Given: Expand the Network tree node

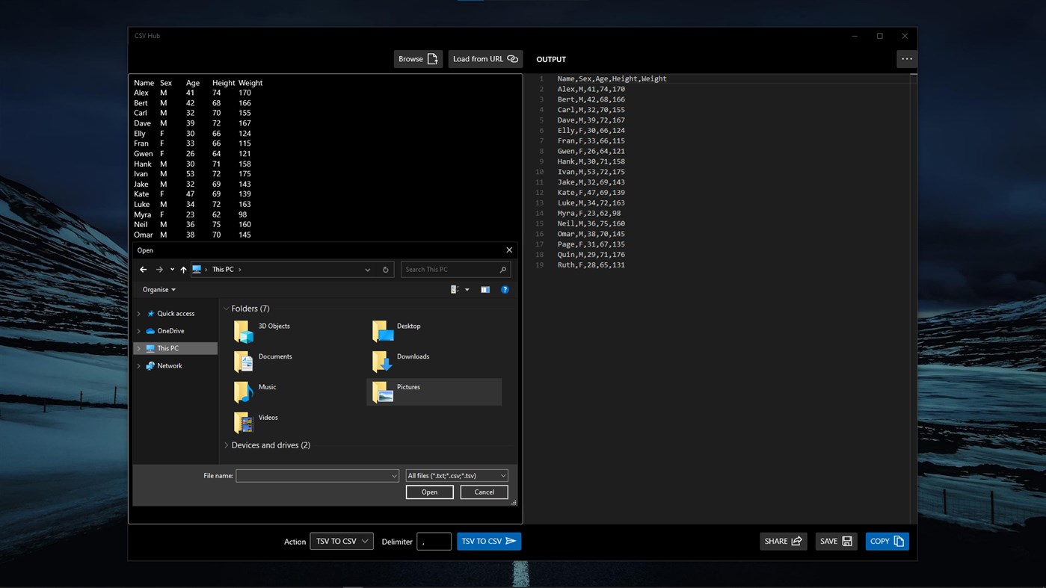Looking at the screenshot, I should 138,366.
